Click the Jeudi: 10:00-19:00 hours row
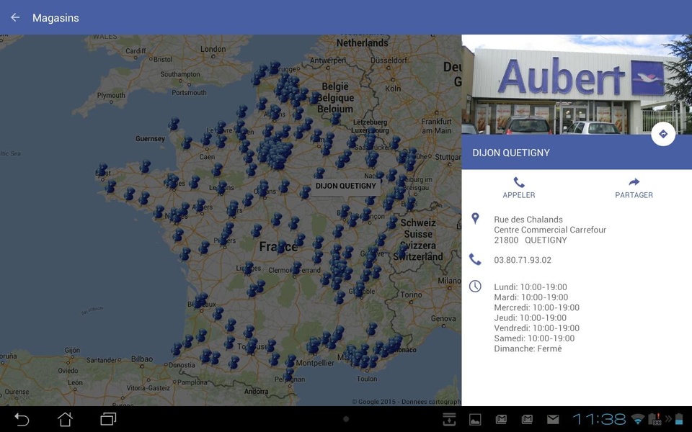The height and width of the screenshot is (432, 692). coord(530,318)
